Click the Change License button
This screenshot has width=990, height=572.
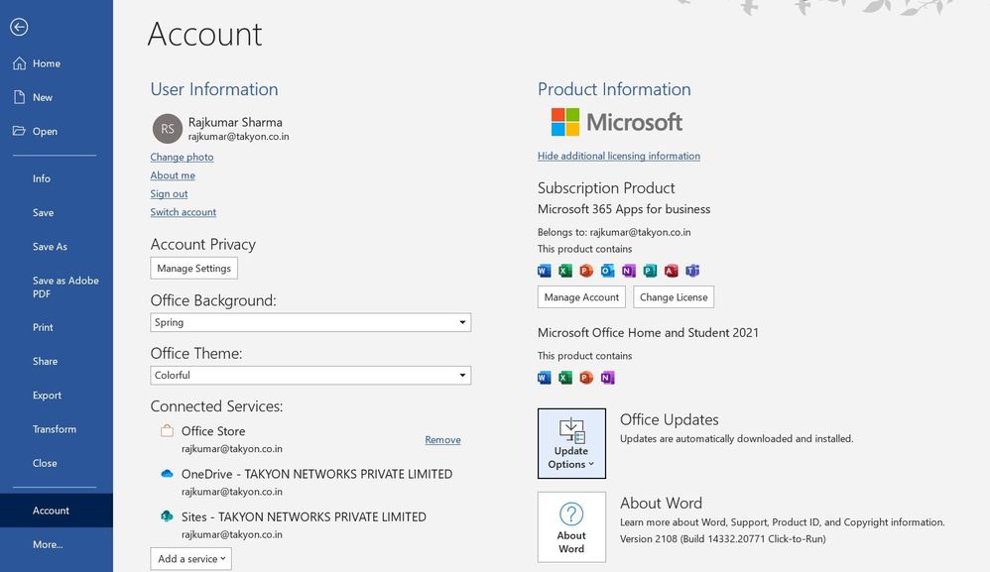(674, 297)
